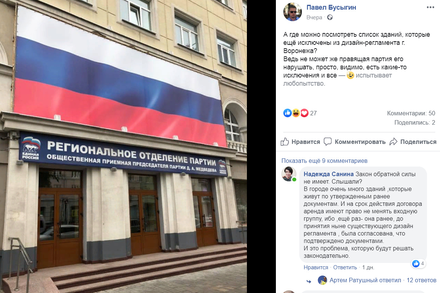
Task: Click the Поделиться share button
Action: click(413, 142)
